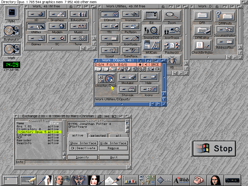Select the Temp drawer with skull icon

[78, 38]
